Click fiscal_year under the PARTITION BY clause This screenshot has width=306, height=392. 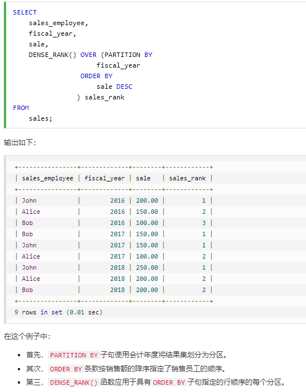(x=118, y=65)
